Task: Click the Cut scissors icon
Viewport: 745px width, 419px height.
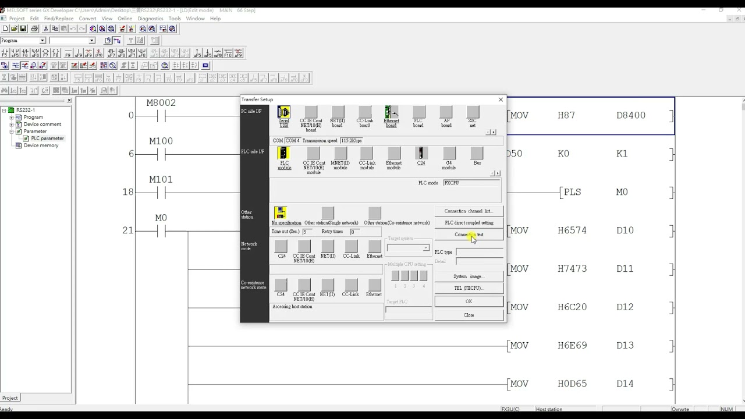Action: (x=46, y=29)
